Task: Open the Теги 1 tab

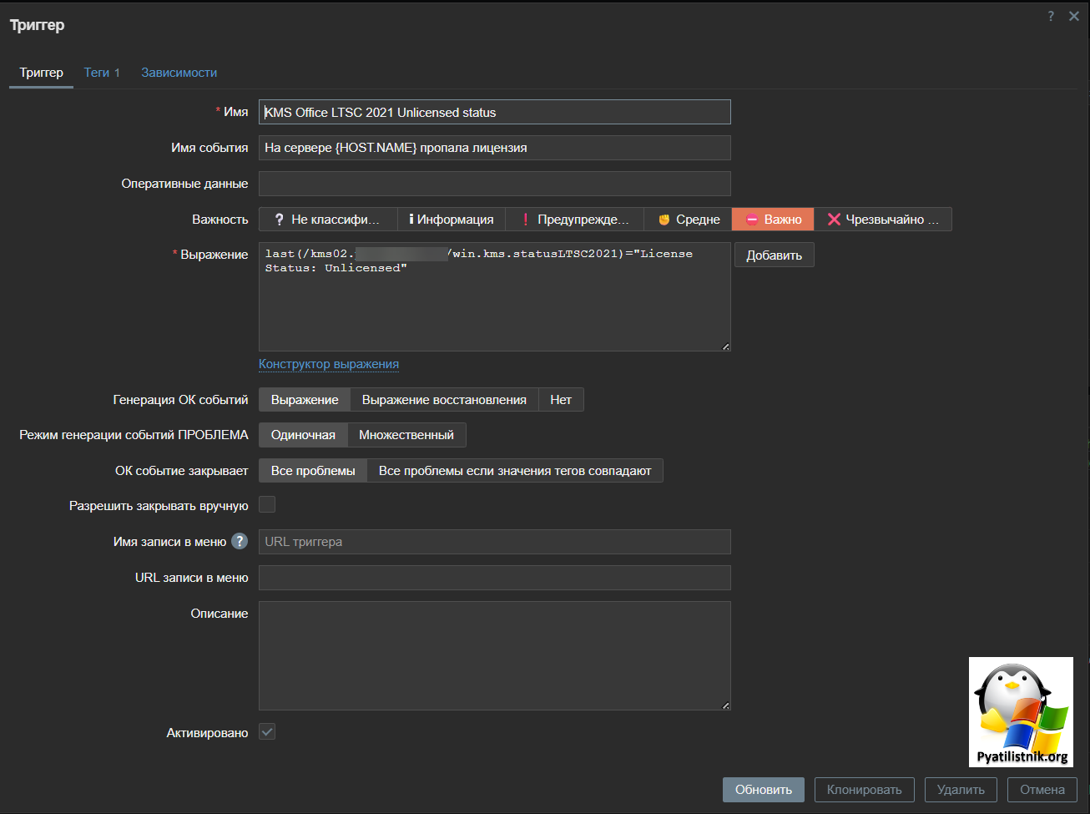Action: (x=102, y=73)
